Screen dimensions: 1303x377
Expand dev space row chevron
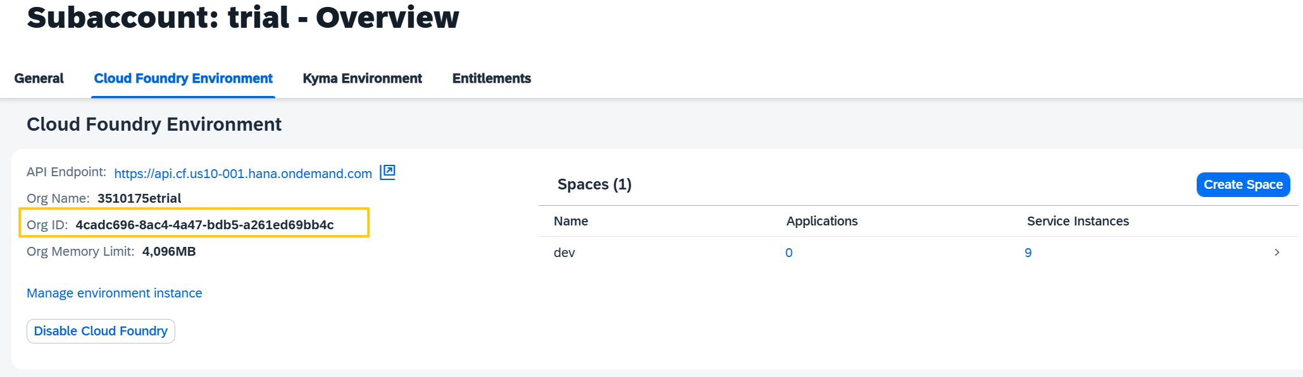click(1277, 253)
